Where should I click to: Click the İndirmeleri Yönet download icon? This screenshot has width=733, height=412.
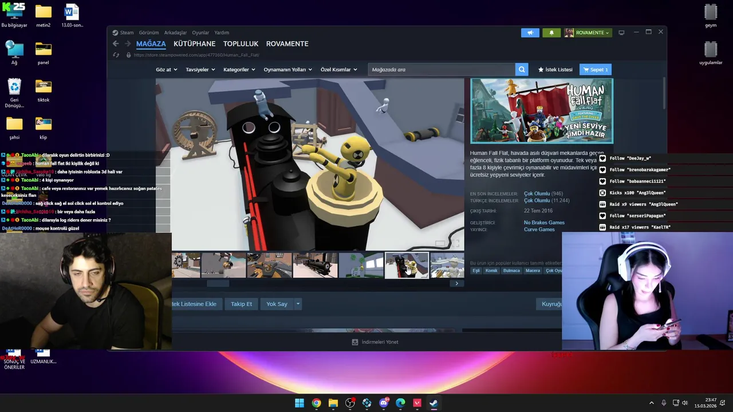tap(355, 342)
